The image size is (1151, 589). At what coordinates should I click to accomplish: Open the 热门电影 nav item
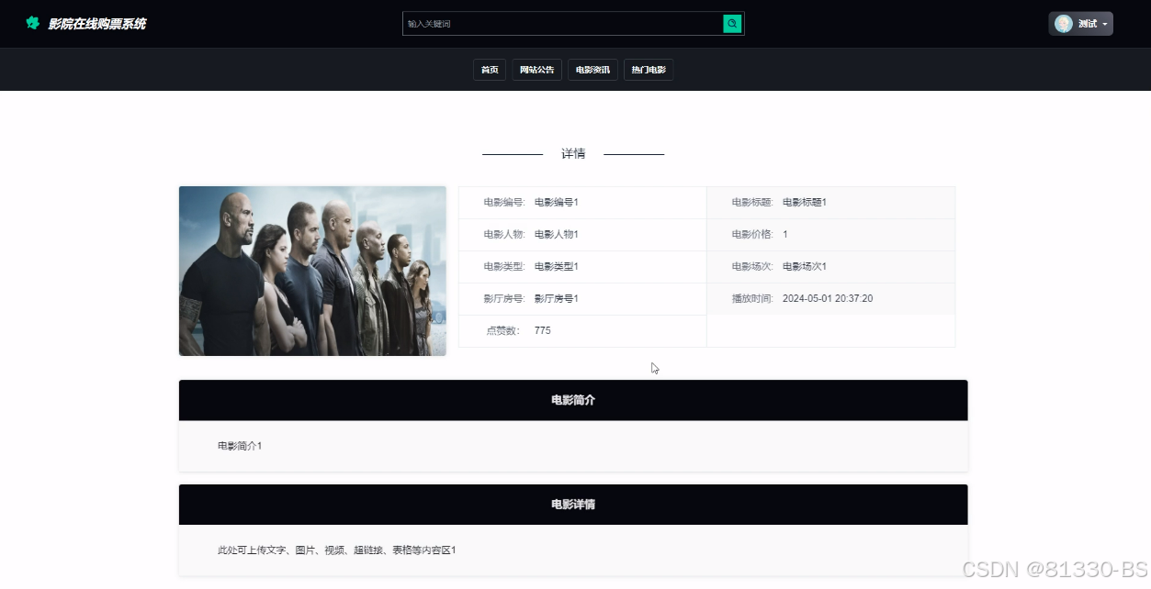[x=649, y=70]
